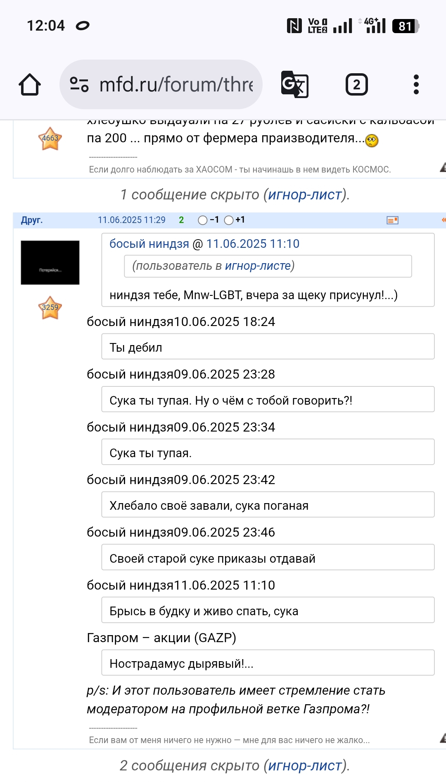The width and height of the screenshot is (446, 782).
Task: Tap the Google Translate icon
Action: (x=294, y=84)
